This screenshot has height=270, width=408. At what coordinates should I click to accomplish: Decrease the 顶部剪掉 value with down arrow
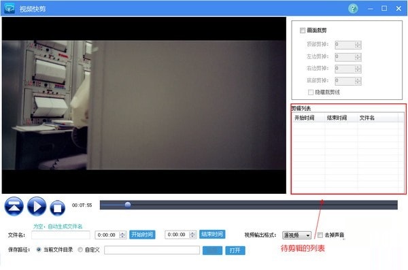coord(358,47)
